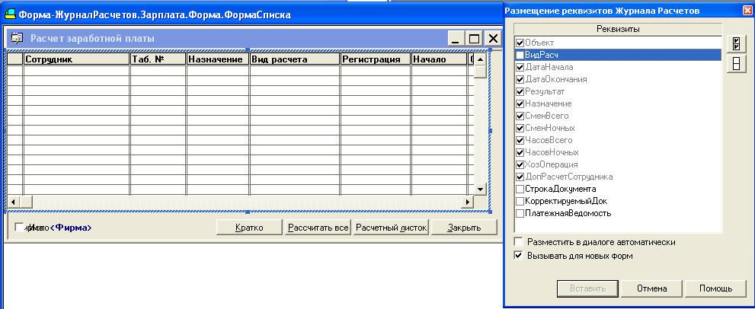Click the form icon in the title bar
The width and height of the screenshot is (755, 309).
pos(10,14)
